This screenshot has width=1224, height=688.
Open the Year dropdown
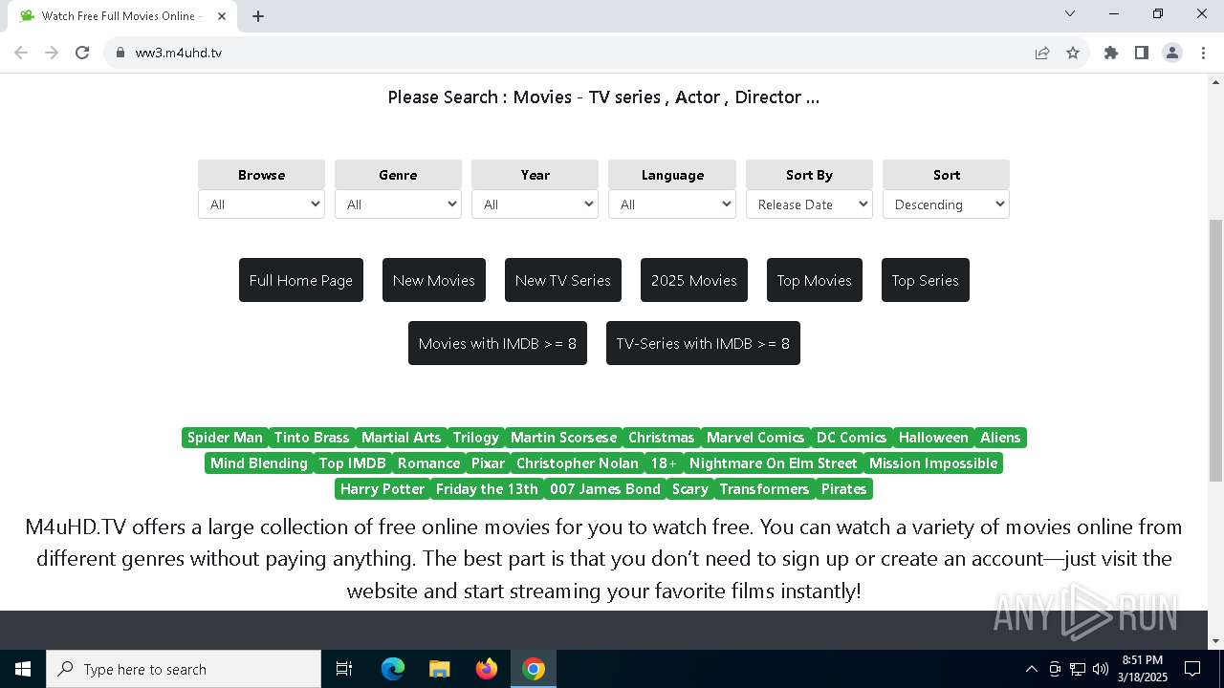click(x=535, y=204)
